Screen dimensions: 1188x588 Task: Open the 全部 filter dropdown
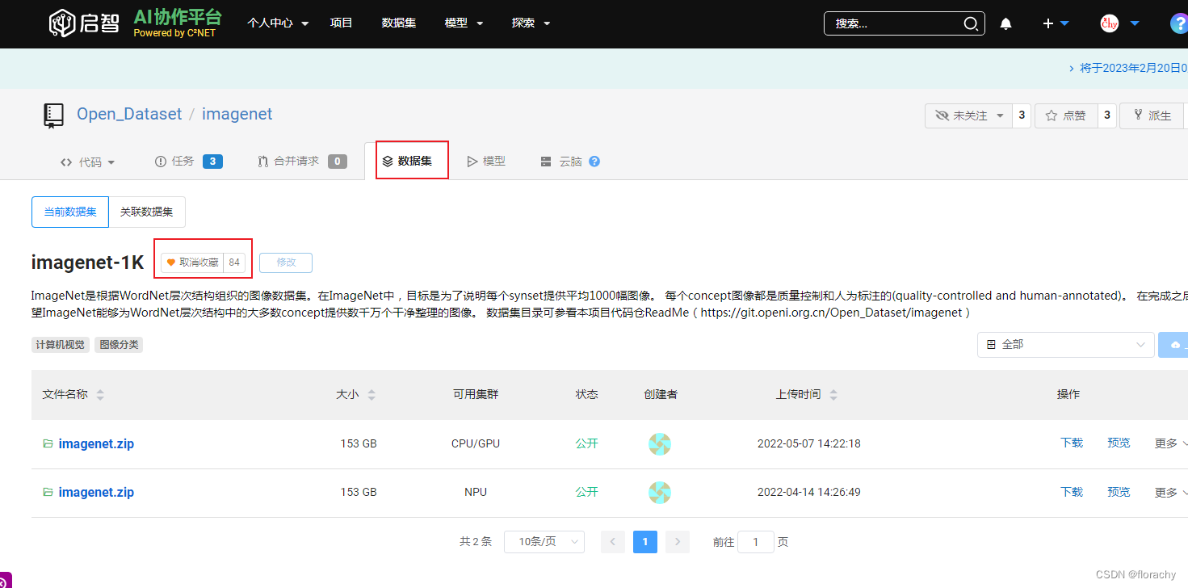pos(1066,345)
